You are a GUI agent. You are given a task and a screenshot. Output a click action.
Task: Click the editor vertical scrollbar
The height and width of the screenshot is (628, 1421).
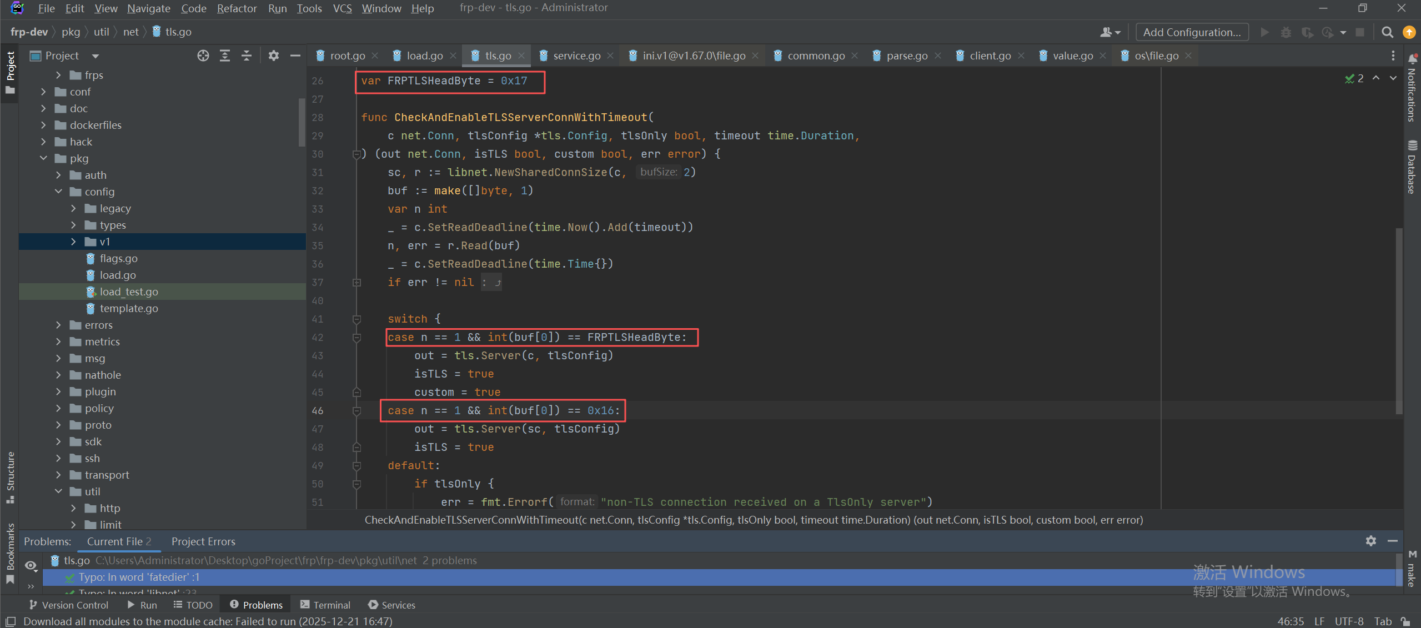[1399, 322]
